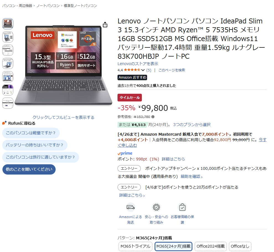Open the ノートパソコン breadcrumb category

pyautogui.click(x=48, y=6)
